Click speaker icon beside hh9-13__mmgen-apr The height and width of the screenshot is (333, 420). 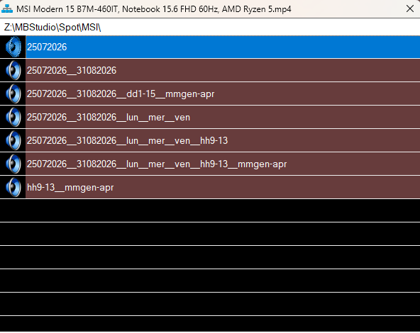click(13, 188)
